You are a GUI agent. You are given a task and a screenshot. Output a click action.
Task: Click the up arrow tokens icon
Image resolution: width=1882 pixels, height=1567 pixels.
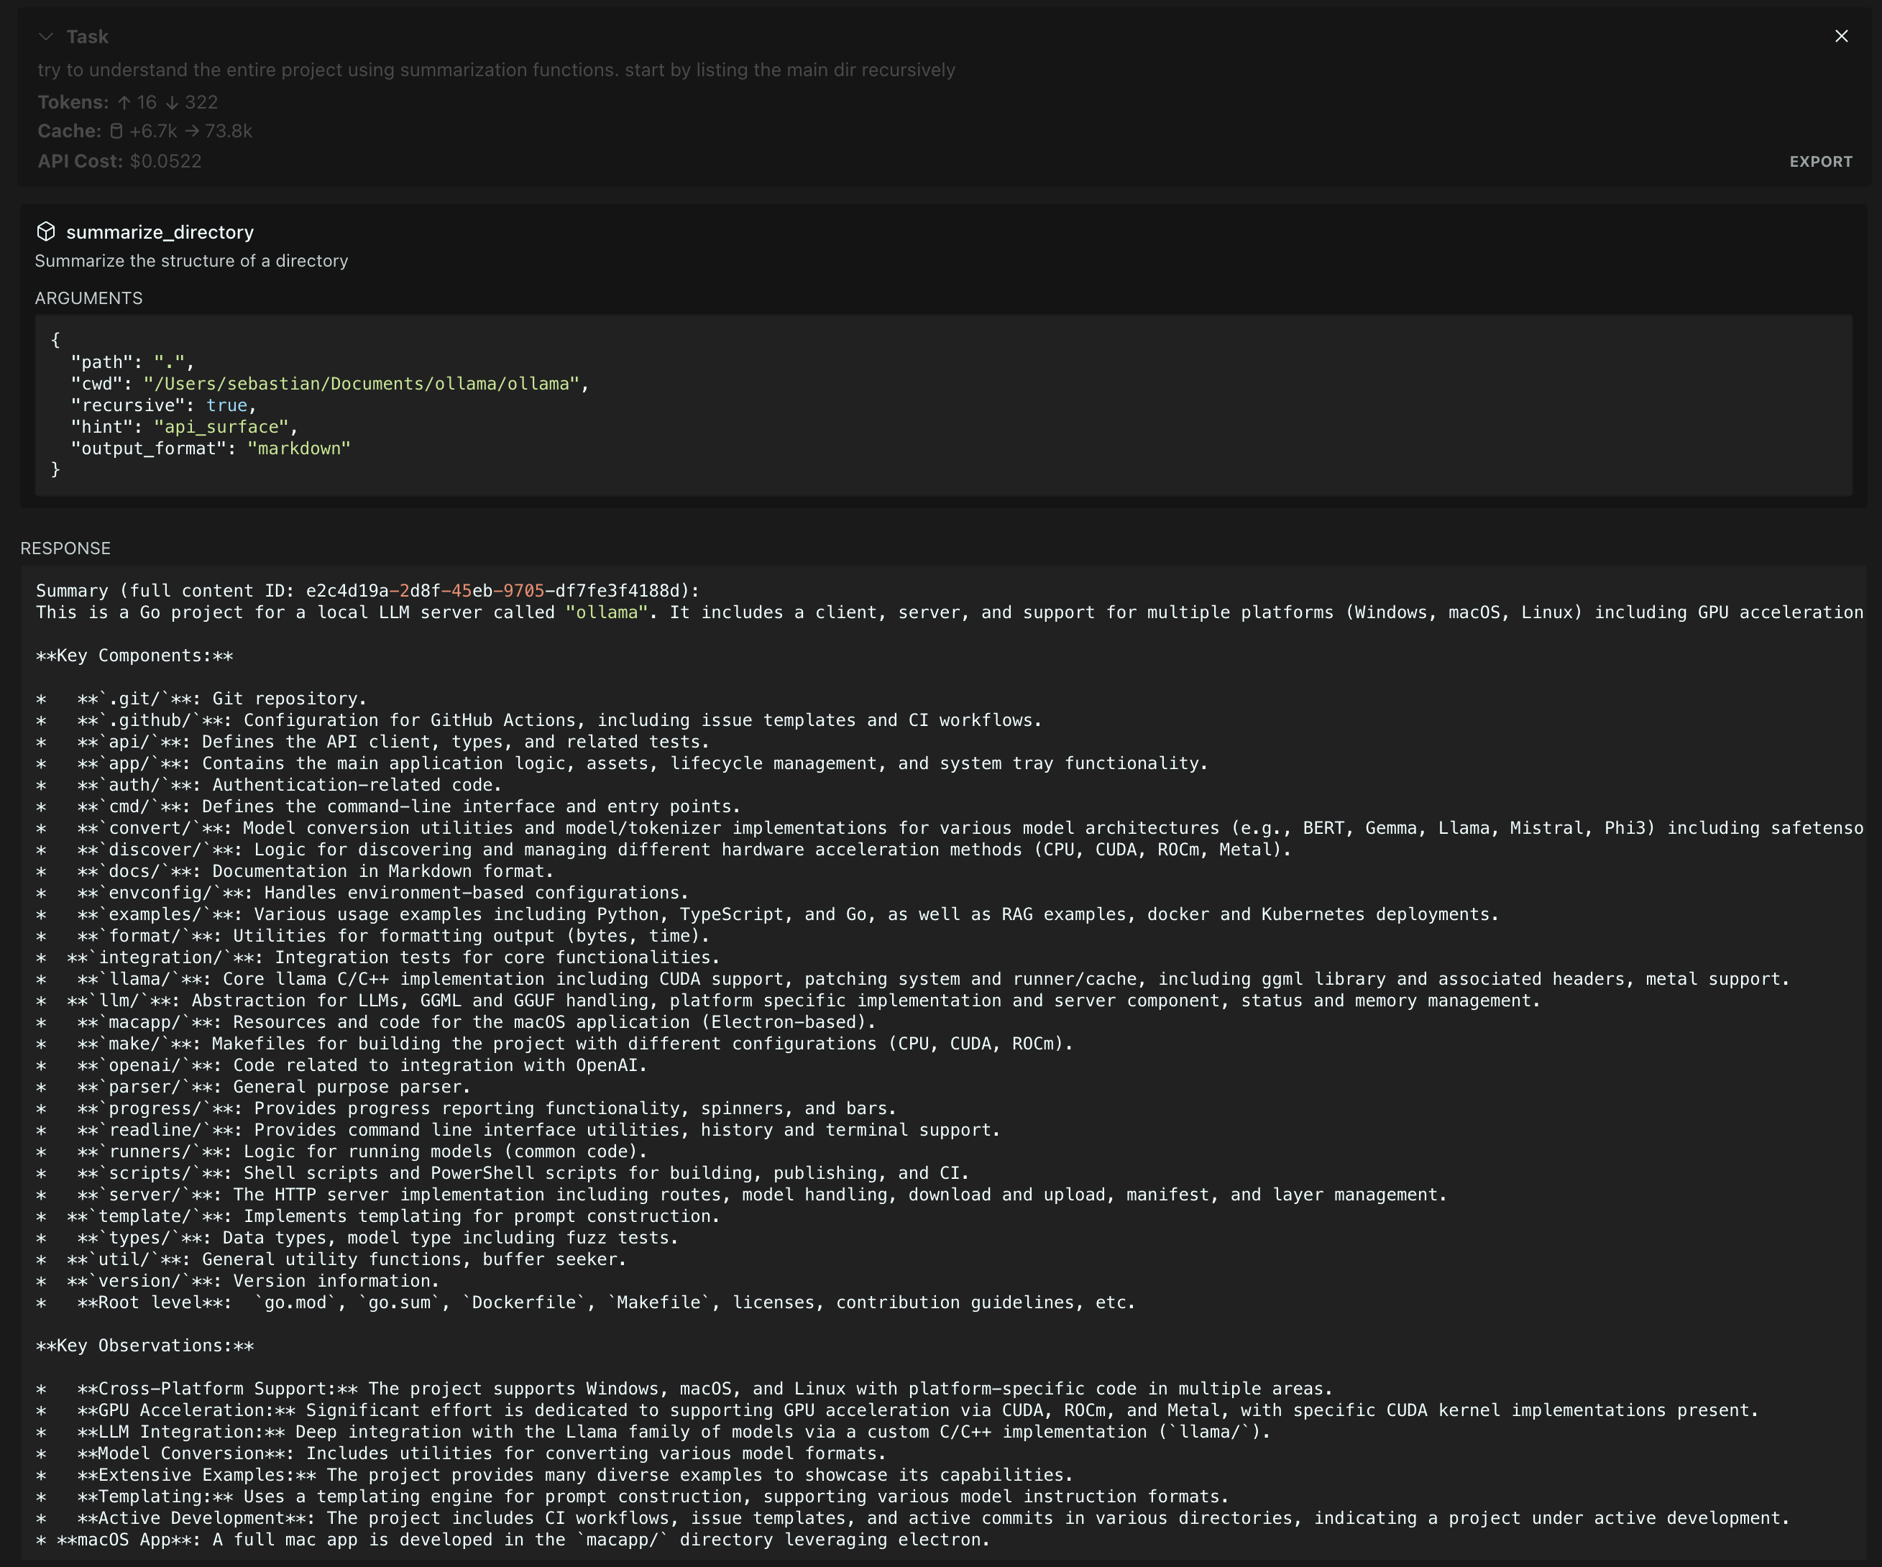tap(124, 102)
